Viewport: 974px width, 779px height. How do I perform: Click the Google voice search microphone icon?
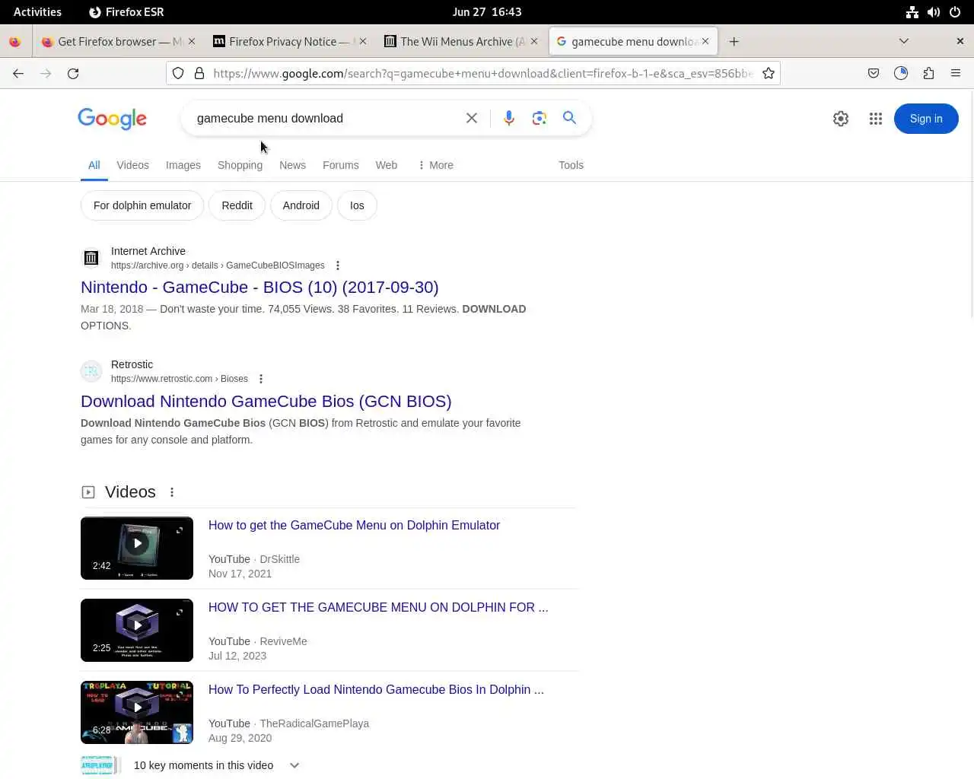click(509, 118)
